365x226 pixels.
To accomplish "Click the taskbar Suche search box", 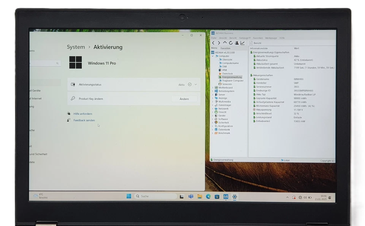I will 156,196.
